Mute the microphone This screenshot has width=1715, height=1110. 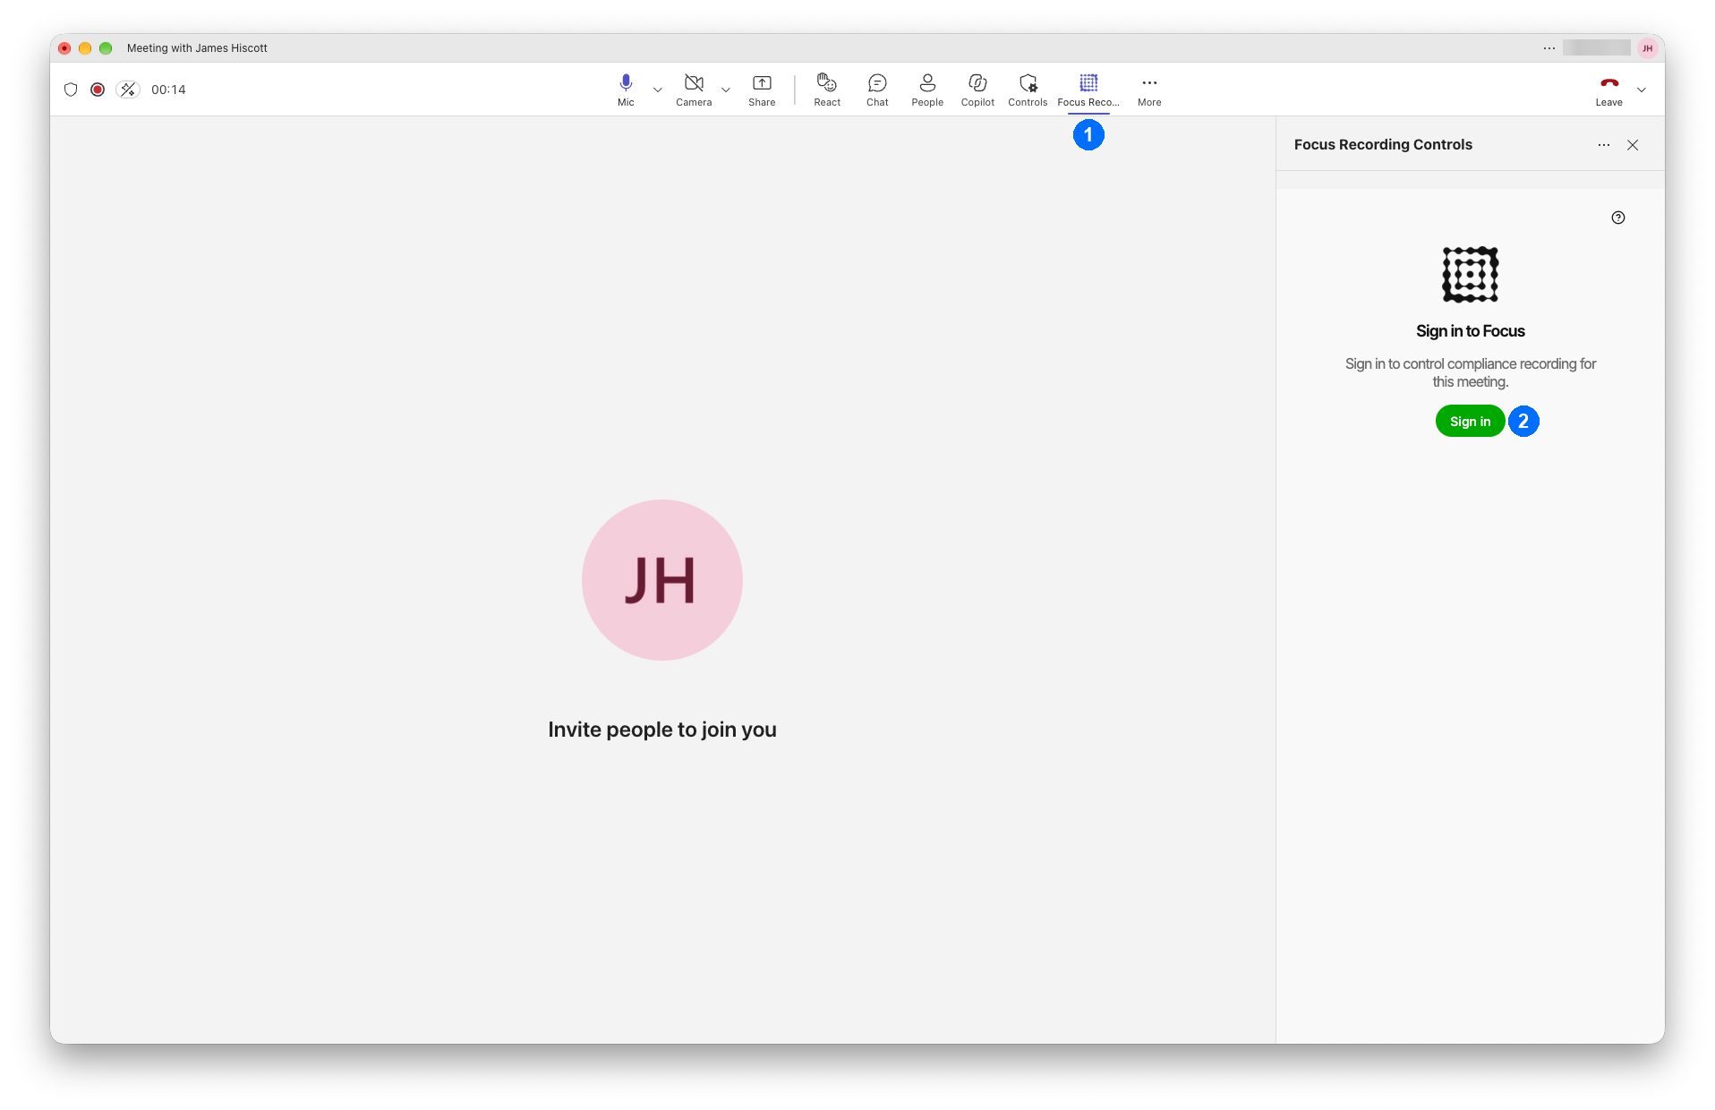point(626,90)
